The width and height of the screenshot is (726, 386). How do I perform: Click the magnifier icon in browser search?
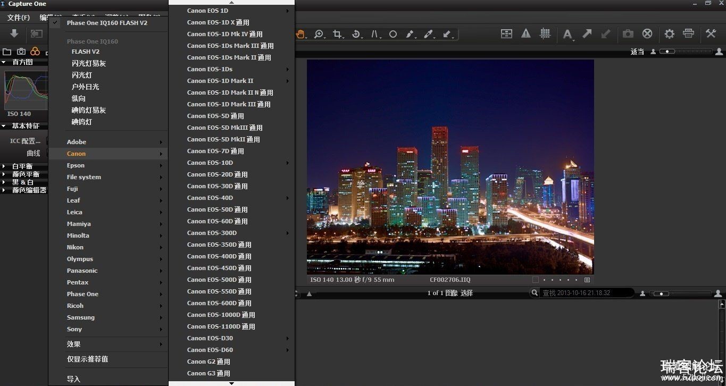(535, 293)
